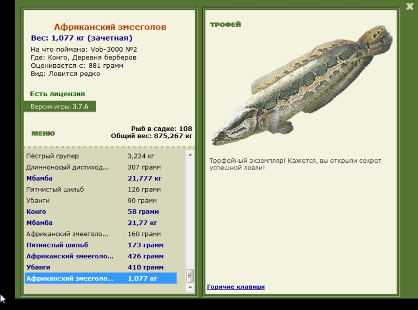This screenshot has width=418, height=310.
Task: Click the Рыб в садке: 108 counter
Action: pos(161,128)
